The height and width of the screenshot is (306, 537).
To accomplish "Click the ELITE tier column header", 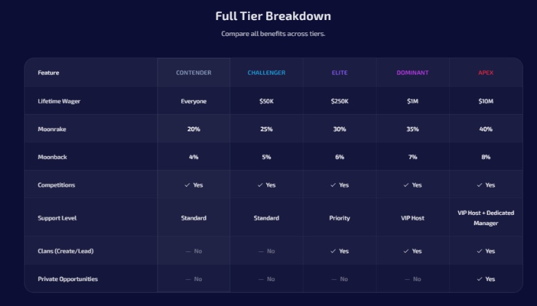I will [x=339, y=73].
